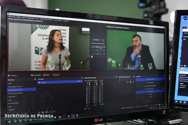Remove scene transition with the trash icon
Image resolution: width=188 pixels, height=125 pixels.
tap(130, 82)
